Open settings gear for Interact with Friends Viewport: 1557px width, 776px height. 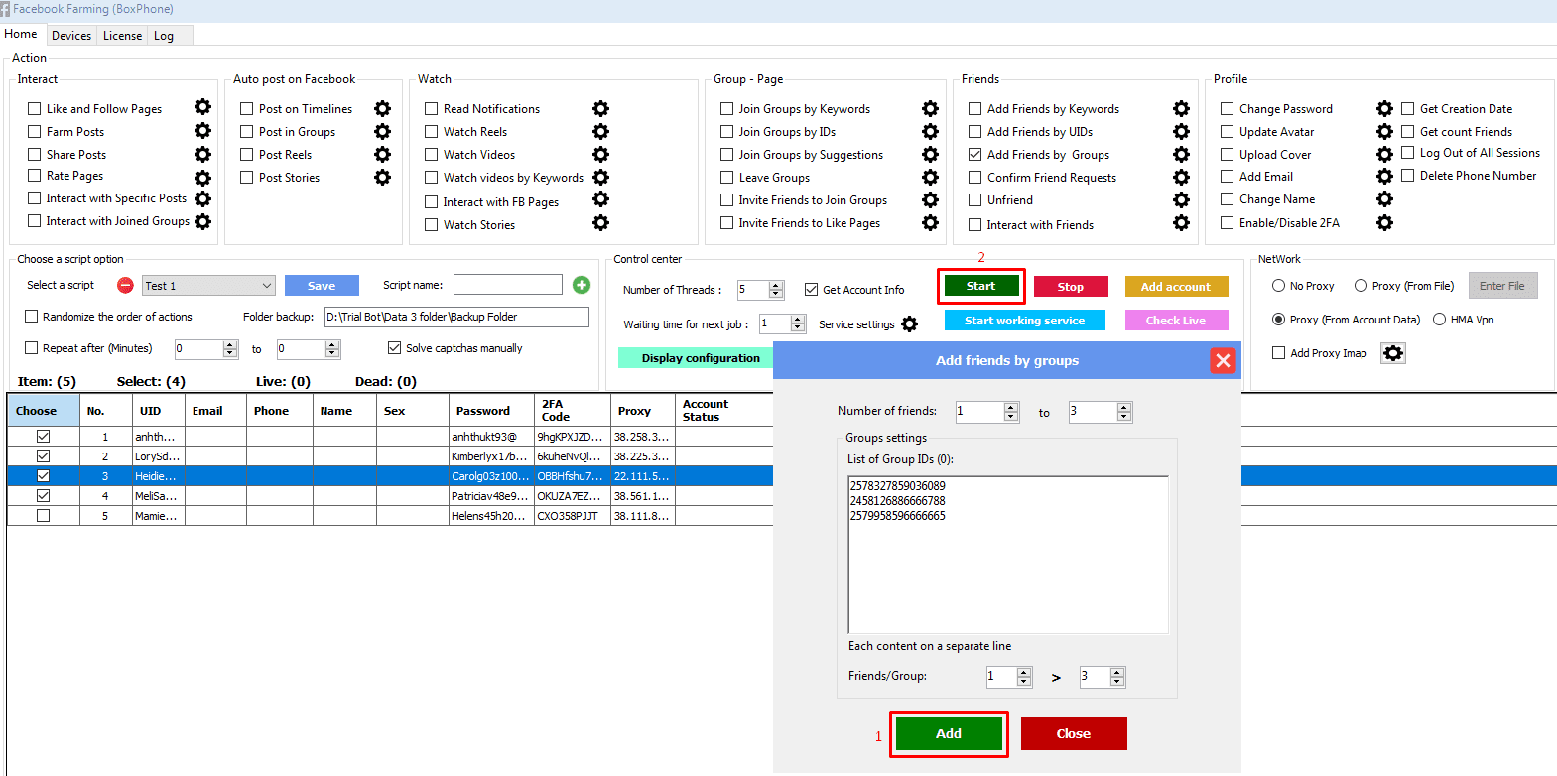(x=1181, y=223)
